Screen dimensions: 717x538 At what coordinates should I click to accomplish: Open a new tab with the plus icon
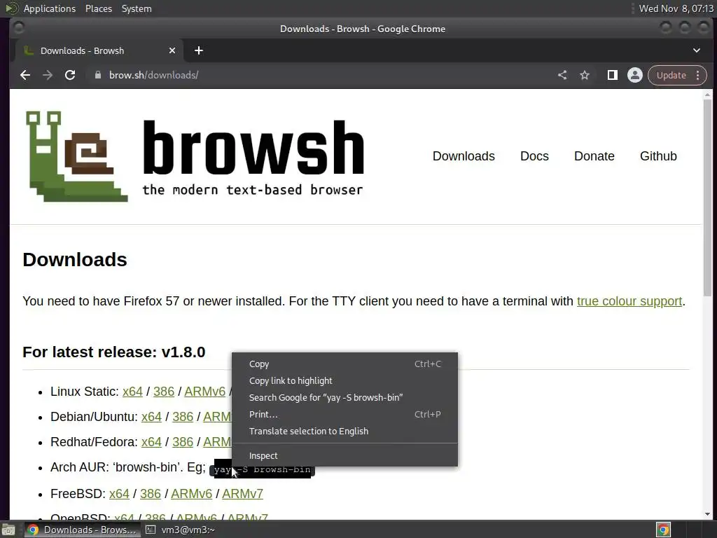pyautogui.click(x=198, y=50)
